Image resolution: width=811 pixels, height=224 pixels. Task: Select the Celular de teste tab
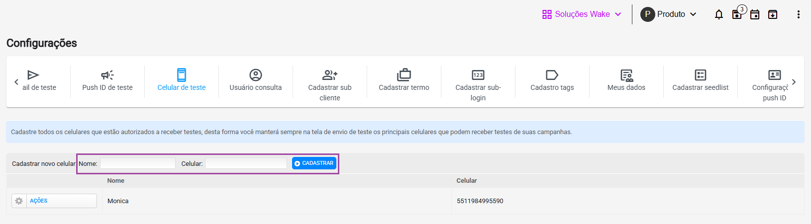coord(182,81)
